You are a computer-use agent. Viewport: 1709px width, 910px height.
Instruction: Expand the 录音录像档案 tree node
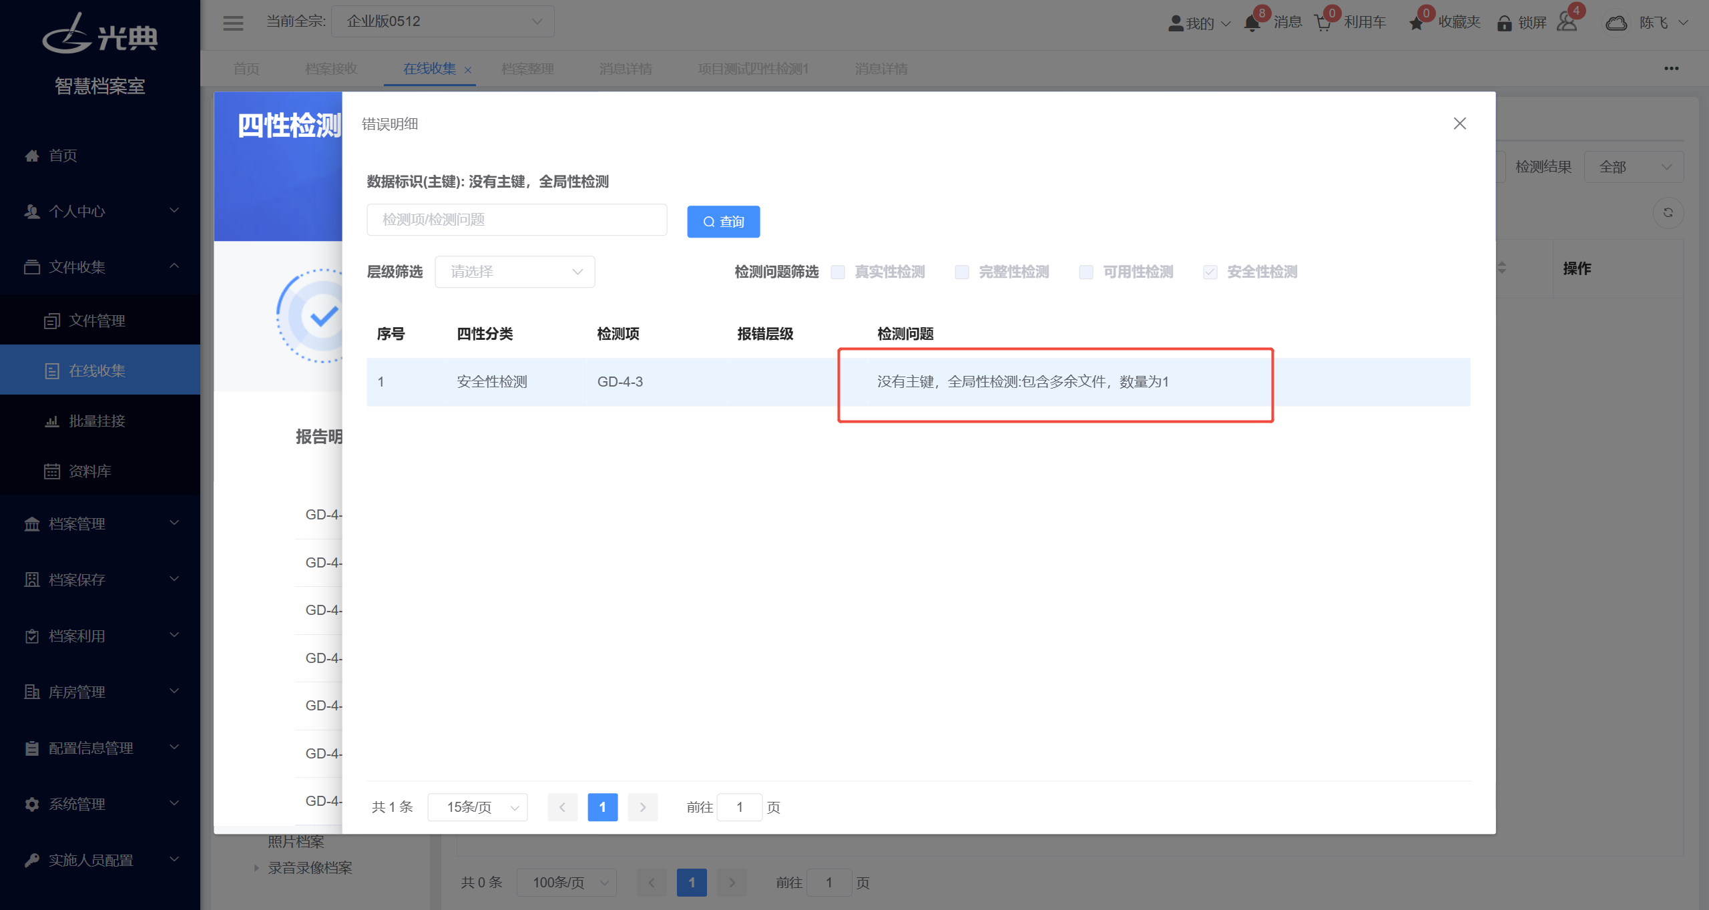click(x=256, y=868)
